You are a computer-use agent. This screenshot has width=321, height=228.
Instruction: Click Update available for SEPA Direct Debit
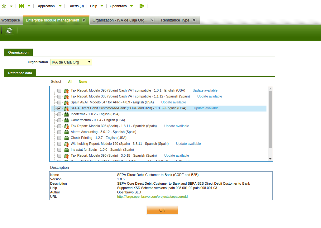tap(206, 108)
